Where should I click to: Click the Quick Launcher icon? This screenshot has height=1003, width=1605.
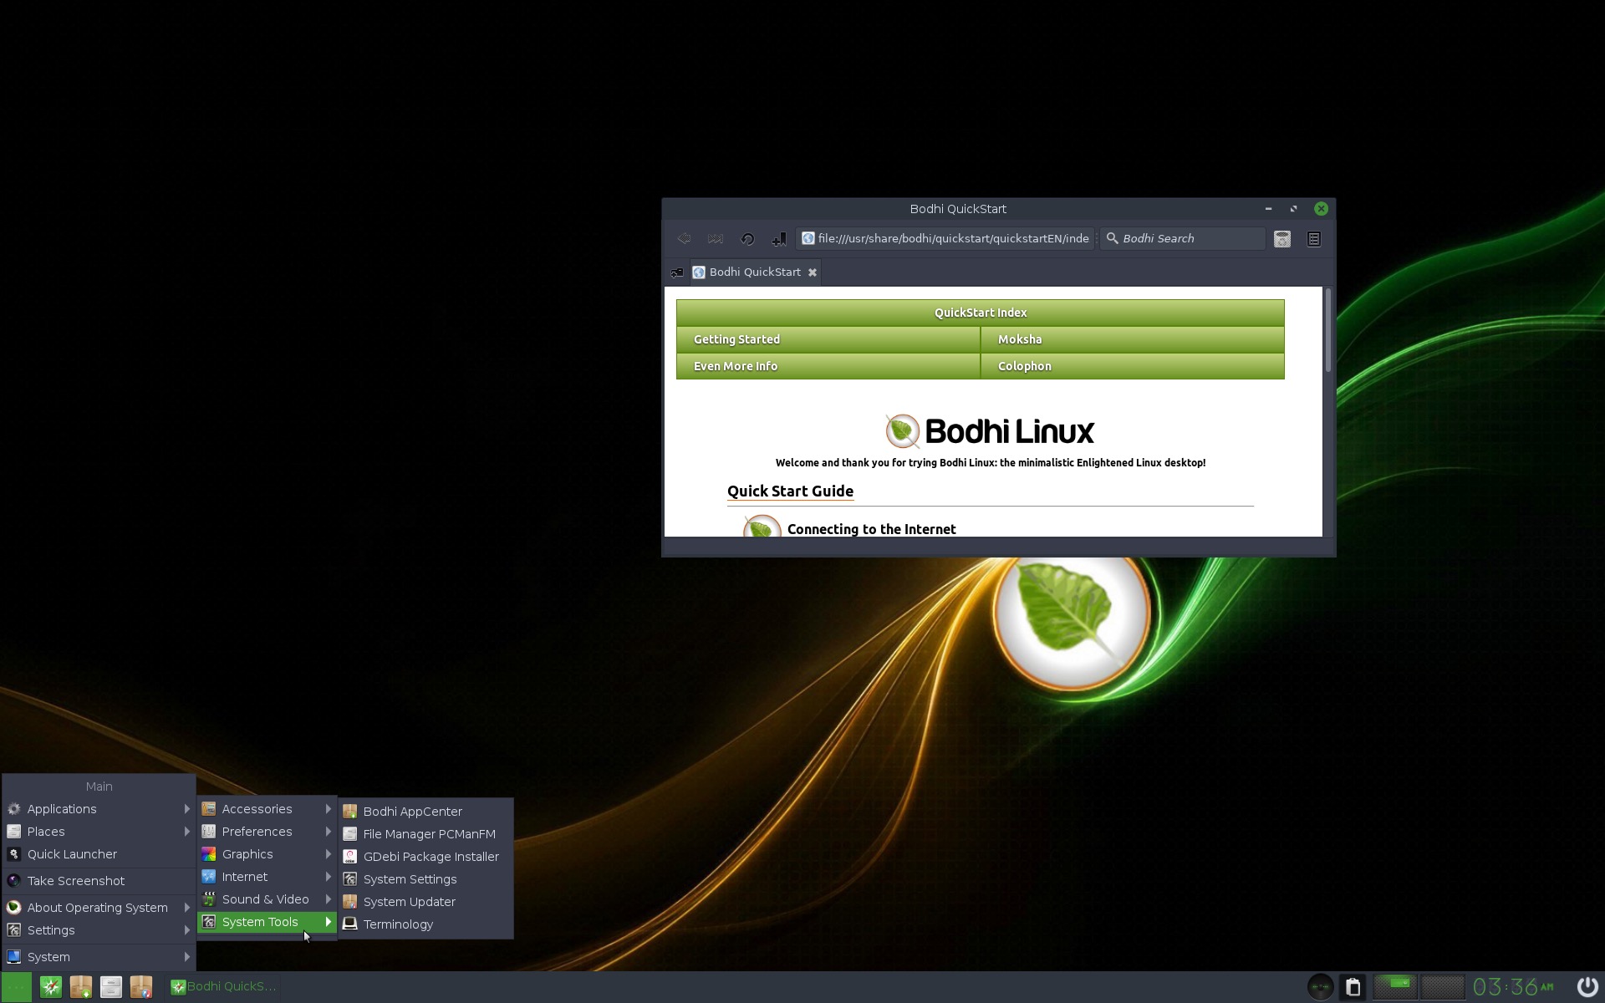[x=14, y=854]
